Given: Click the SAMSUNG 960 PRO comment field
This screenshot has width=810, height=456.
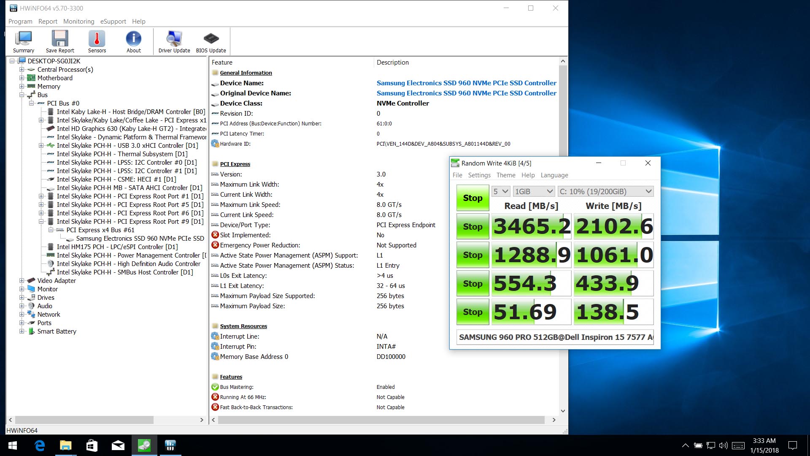Looking at the screenshot, I should tap(555, 337).
